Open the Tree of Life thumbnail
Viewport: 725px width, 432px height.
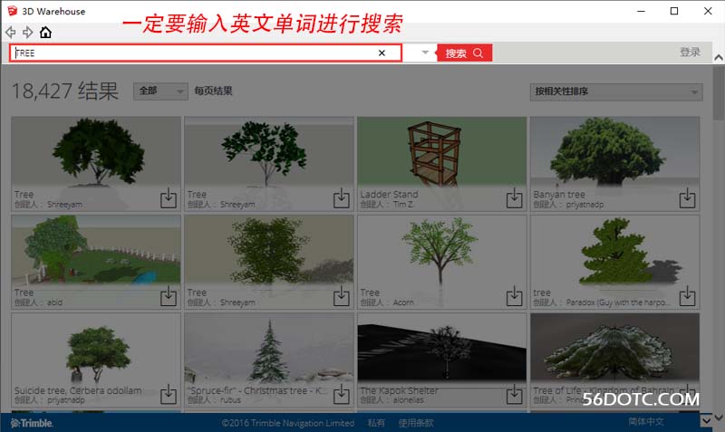tap(614, 349)
